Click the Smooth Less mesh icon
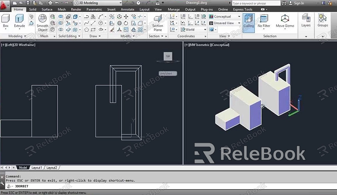Screen dimensions: 337x195 point(53,23)
